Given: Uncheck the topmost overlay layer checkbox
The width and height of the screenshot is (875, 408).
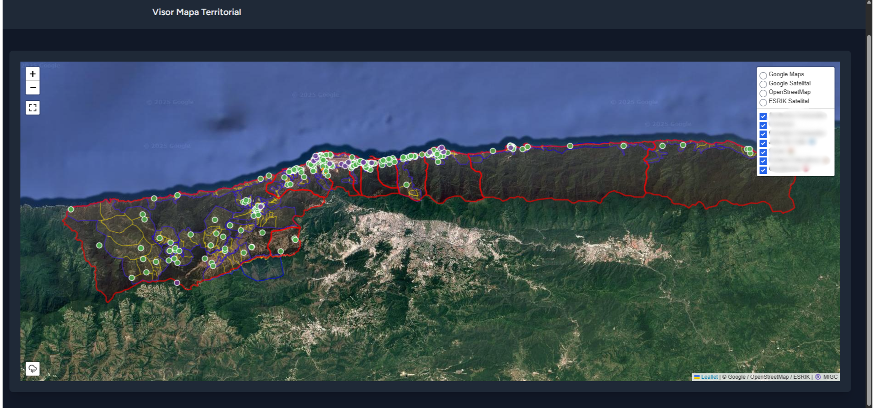Looking at the screenshot, I should tap(763, 116).
